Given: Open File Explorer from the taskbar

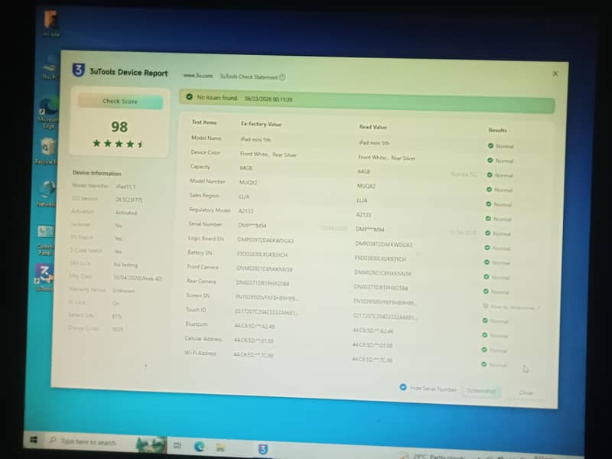Looking at the screenshot, I should 220,448.
